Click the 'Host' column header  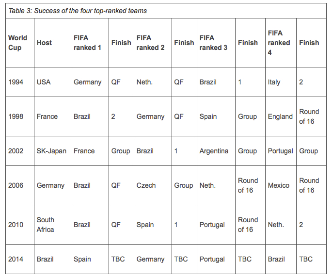pos(52,43)
